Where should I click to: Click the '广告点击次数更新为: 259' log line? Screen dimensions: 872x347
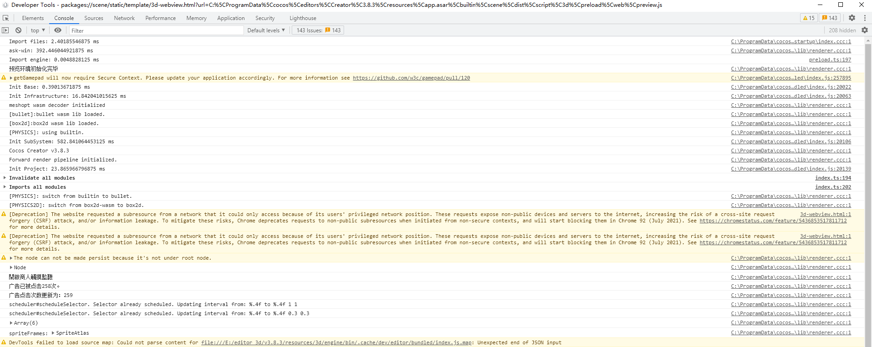[41, 295]
